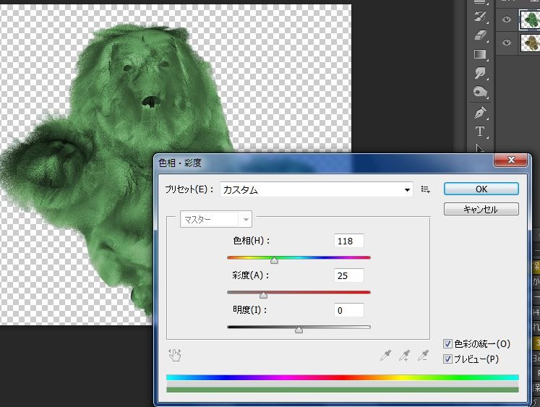Click the キャンセル (Cancel) button
540x407 pixels.
[481, 209]
